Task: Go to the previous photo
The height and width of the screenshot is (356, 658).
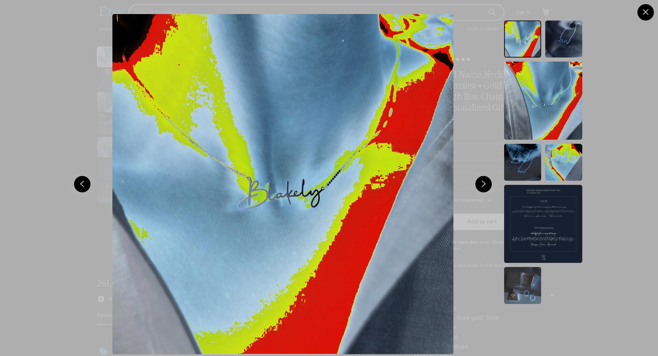Action: 82,184
